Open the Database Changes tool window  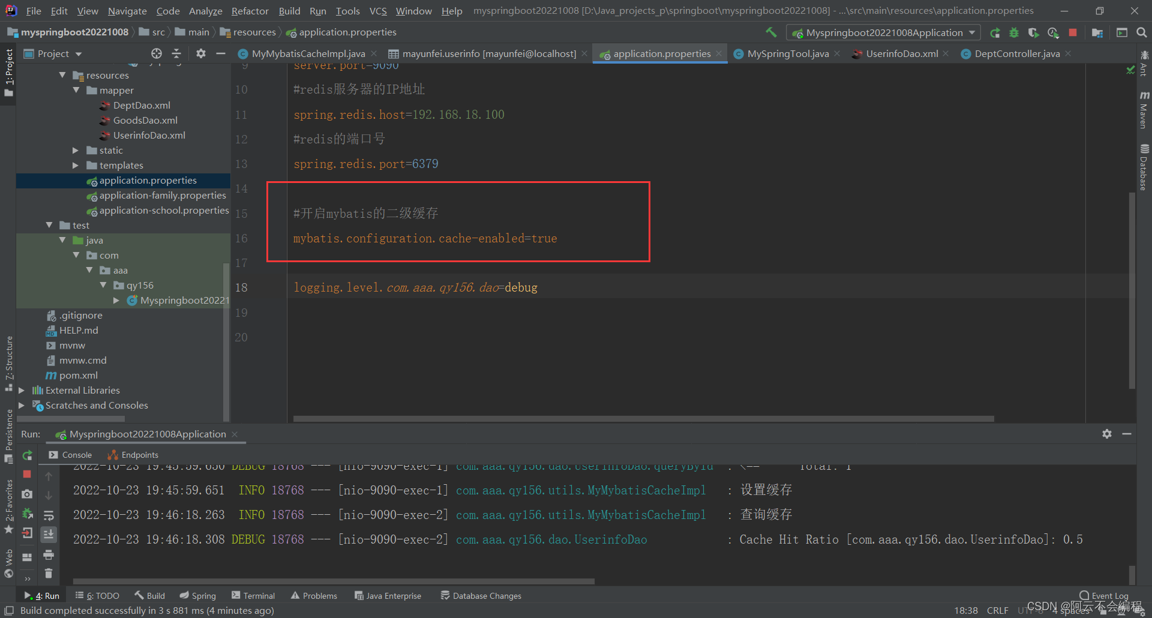[x=481, y=596]
